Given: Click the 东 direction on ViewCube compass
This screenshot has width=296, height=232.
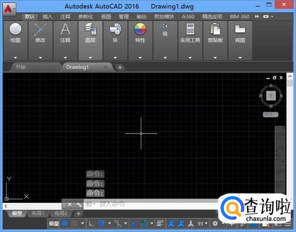Looking at the screenshot, I should click(x=281, y=96).
